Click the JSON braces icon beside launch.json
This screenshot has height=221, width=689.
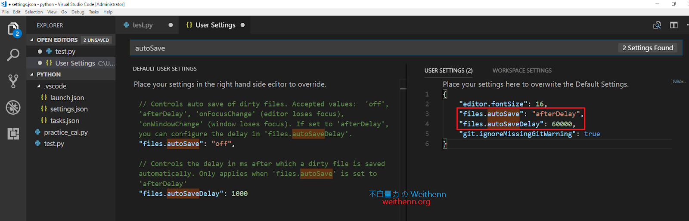[44, 98]
